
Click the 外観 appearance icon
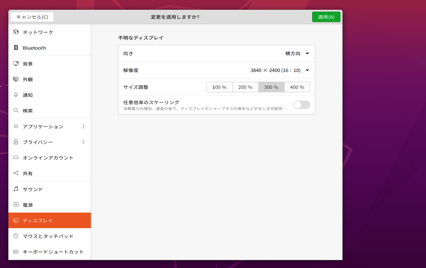[16, 79]
